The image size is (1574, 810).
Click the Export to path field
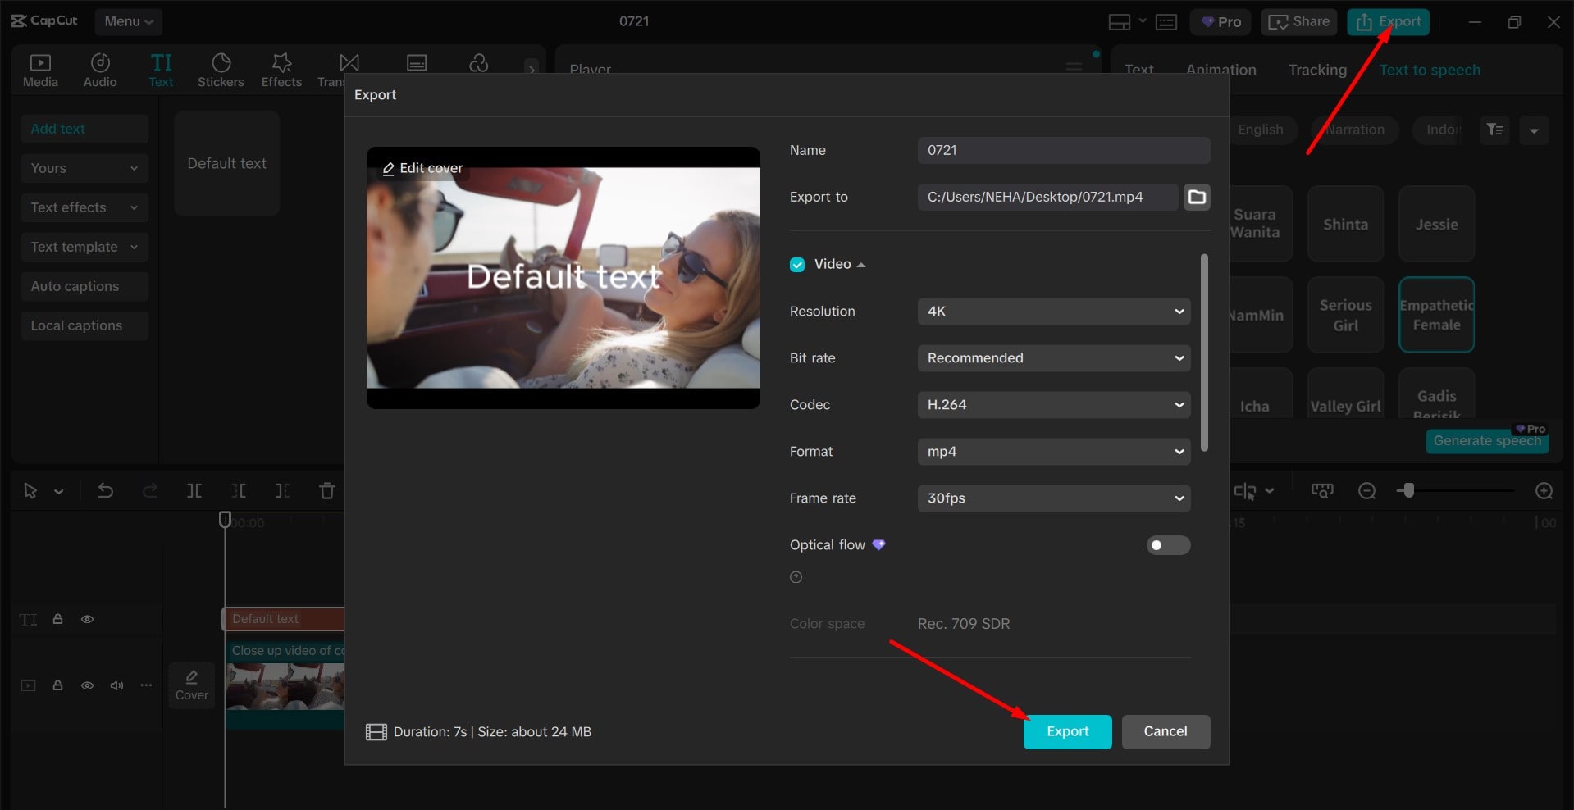[1047, 197]
